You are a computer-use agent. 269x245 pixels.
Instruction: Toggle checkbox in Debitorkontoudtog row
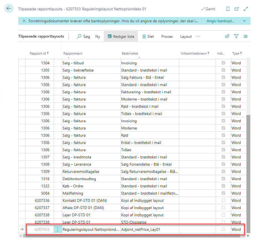pyautogui.click(x=223, y=179)
